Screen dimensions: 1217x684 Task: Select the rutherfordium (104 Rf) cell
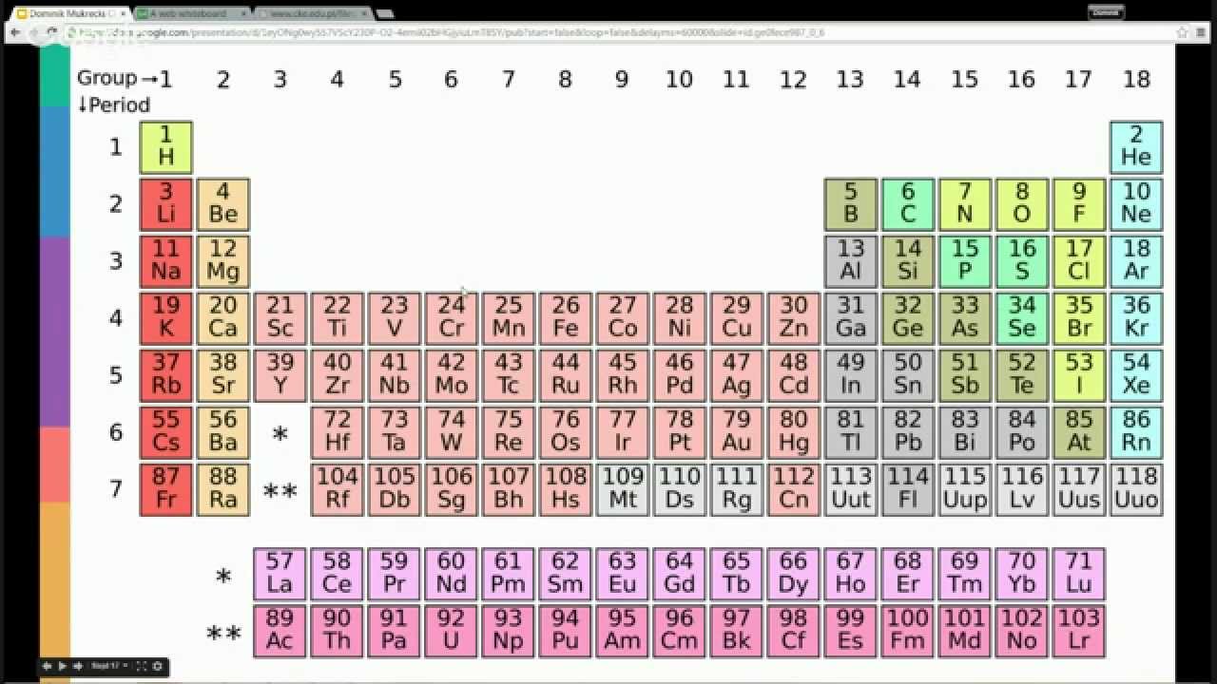[338, 489]
